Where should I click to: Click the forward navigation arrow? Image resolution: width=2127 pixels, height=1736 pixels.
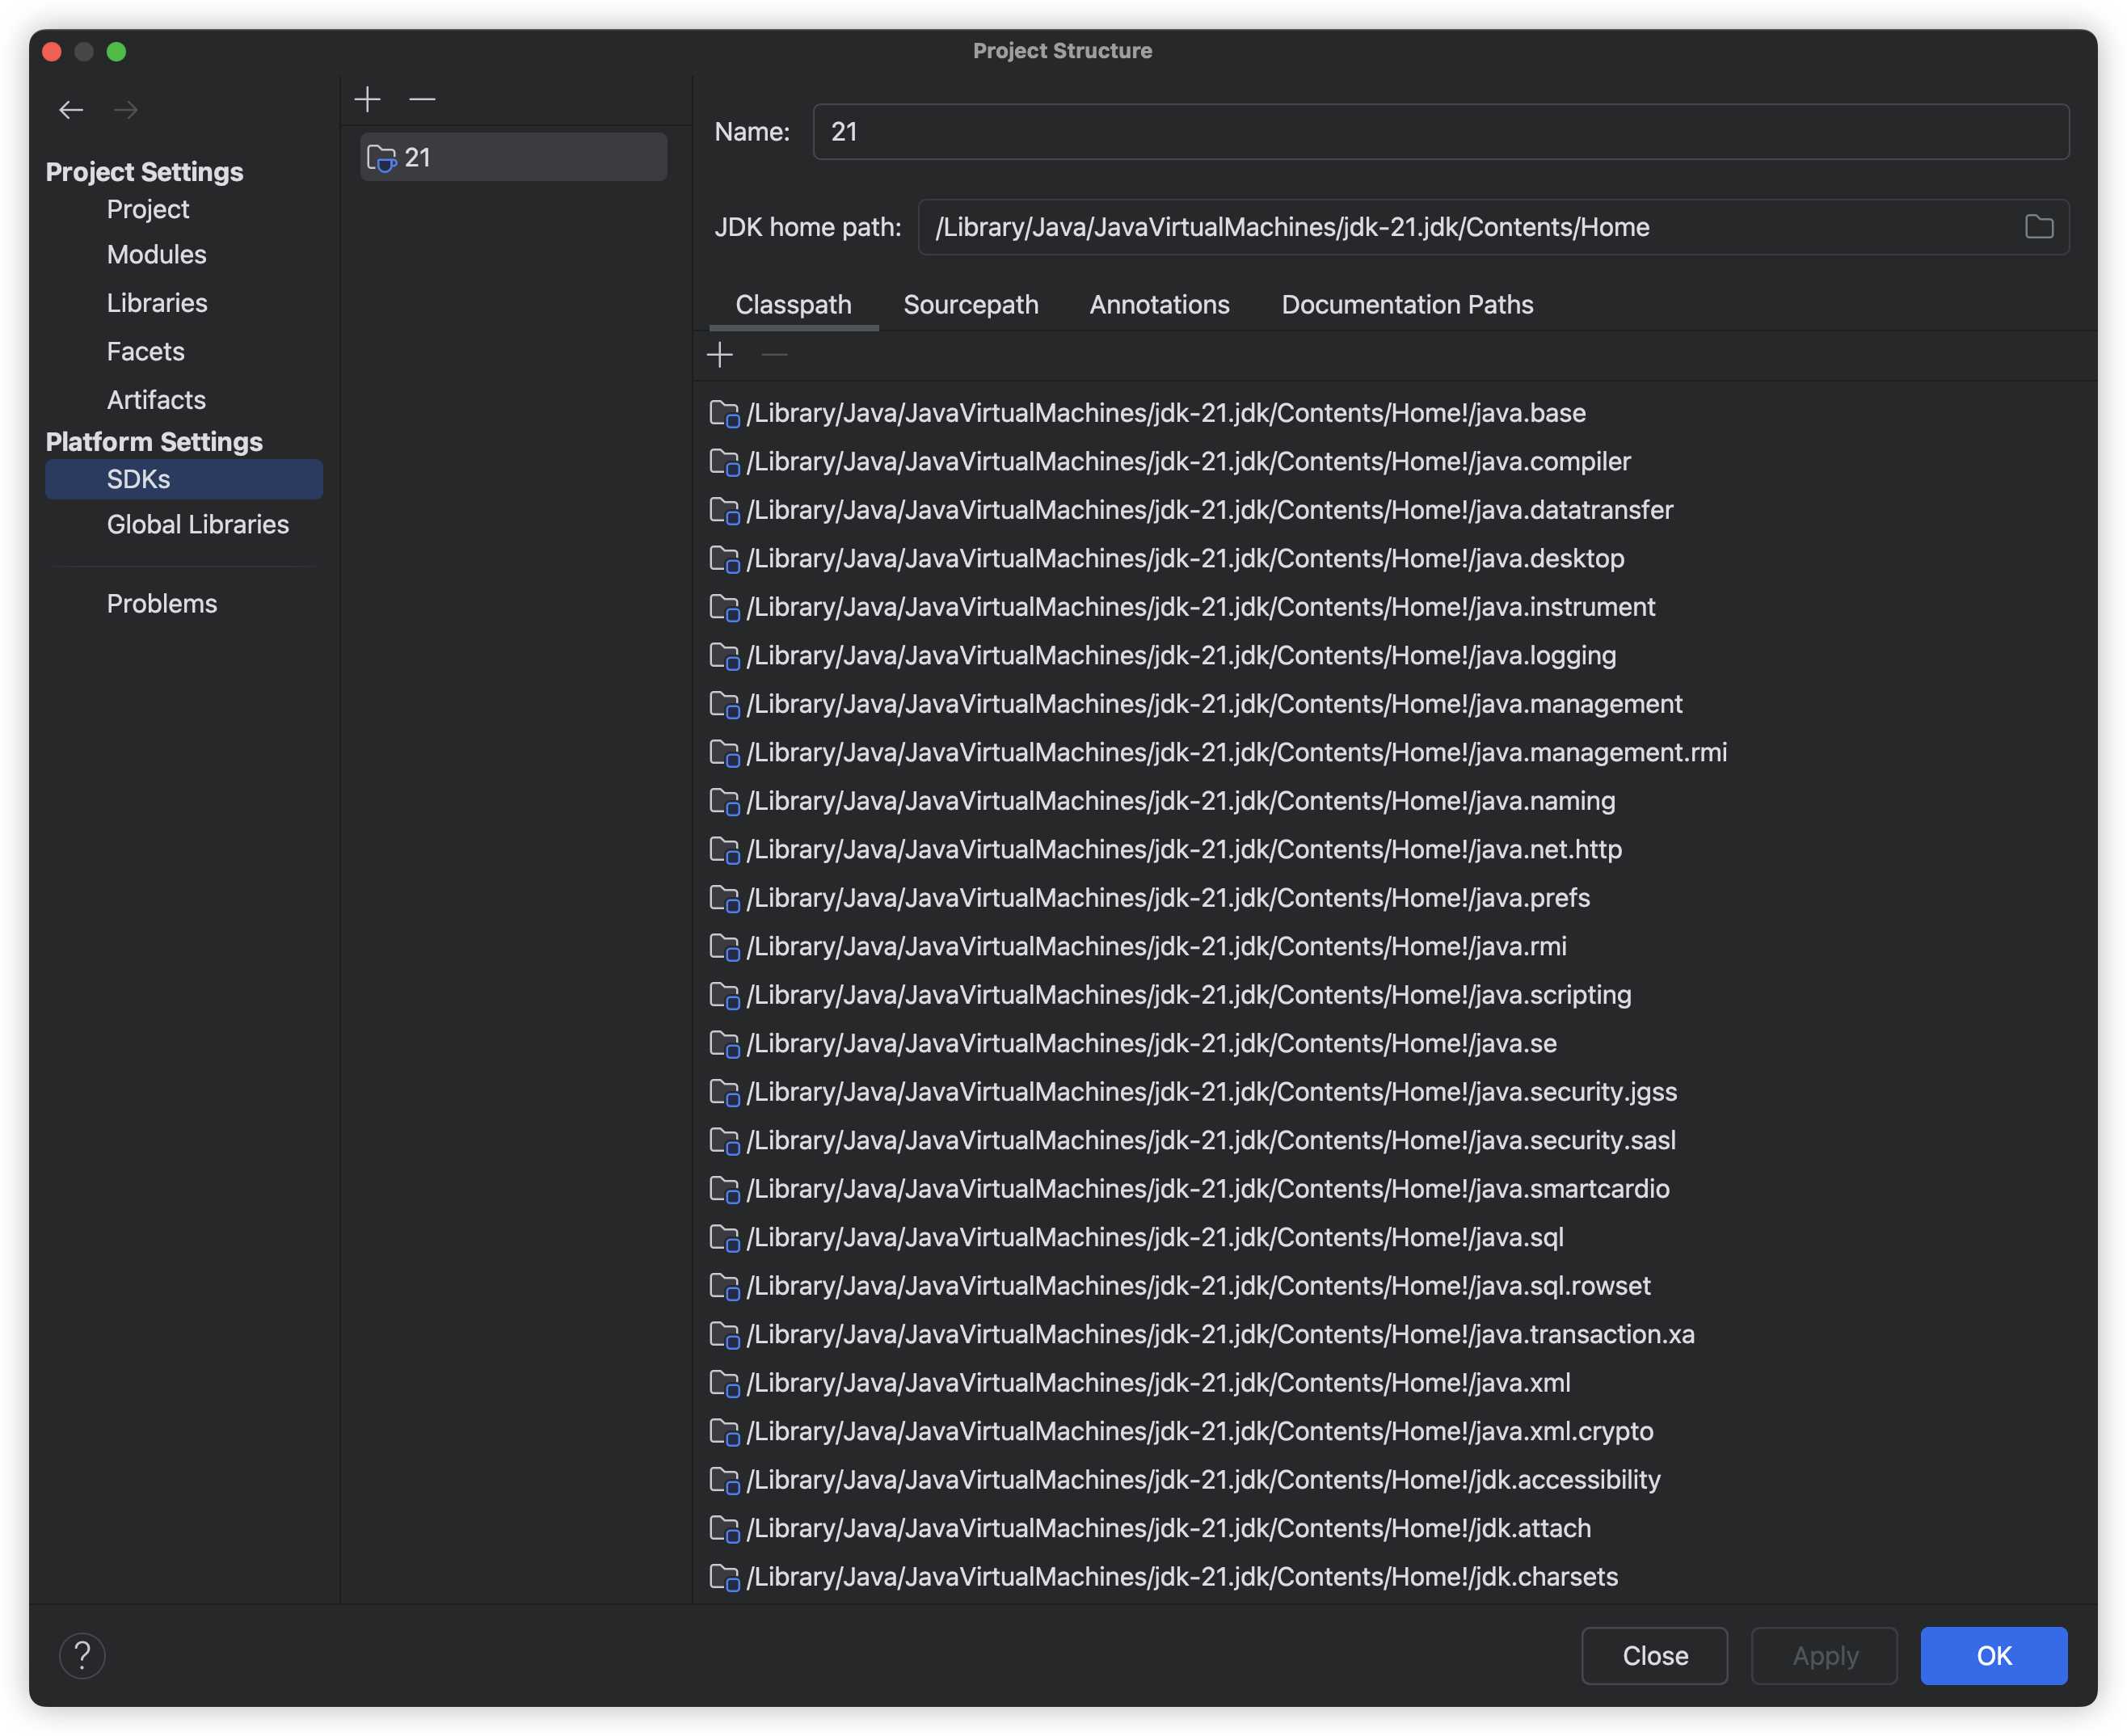[126, 110]
